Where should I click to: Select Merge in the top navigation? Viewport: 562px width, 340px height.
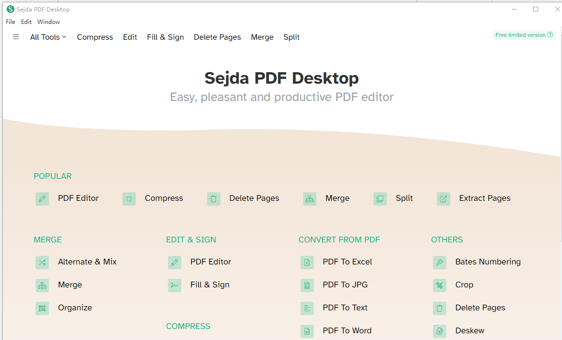click(x=262, y=37)
